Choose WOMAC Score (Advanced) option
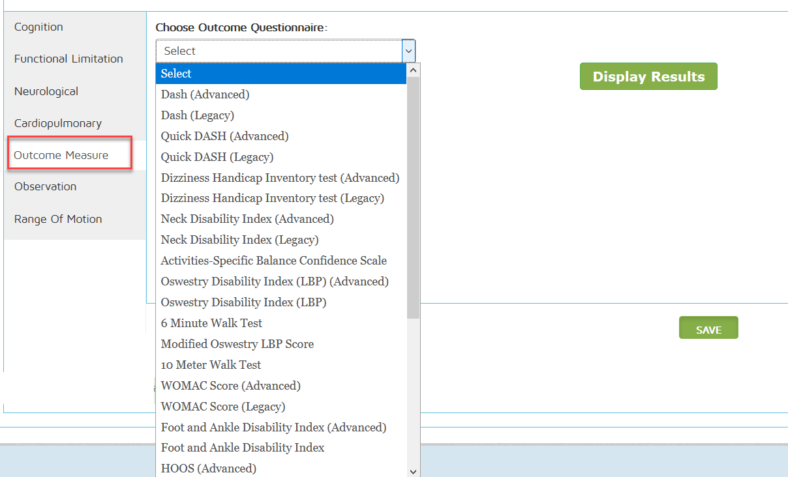788x477 pixels. pos(230,386)
